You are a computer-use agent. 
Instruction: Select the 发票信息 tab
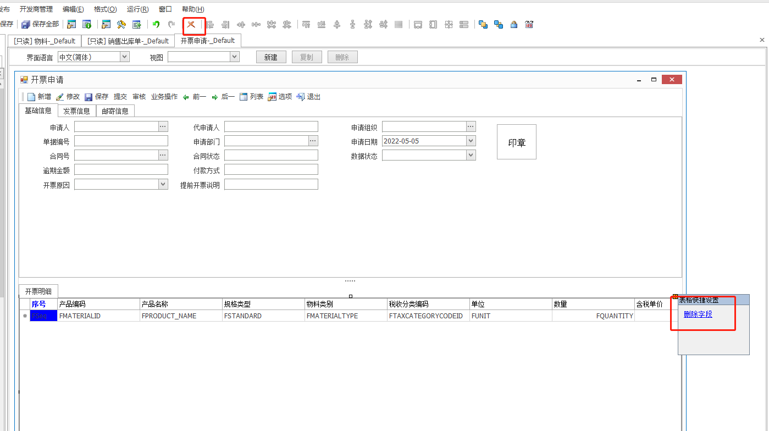click(x=76, y=111)
